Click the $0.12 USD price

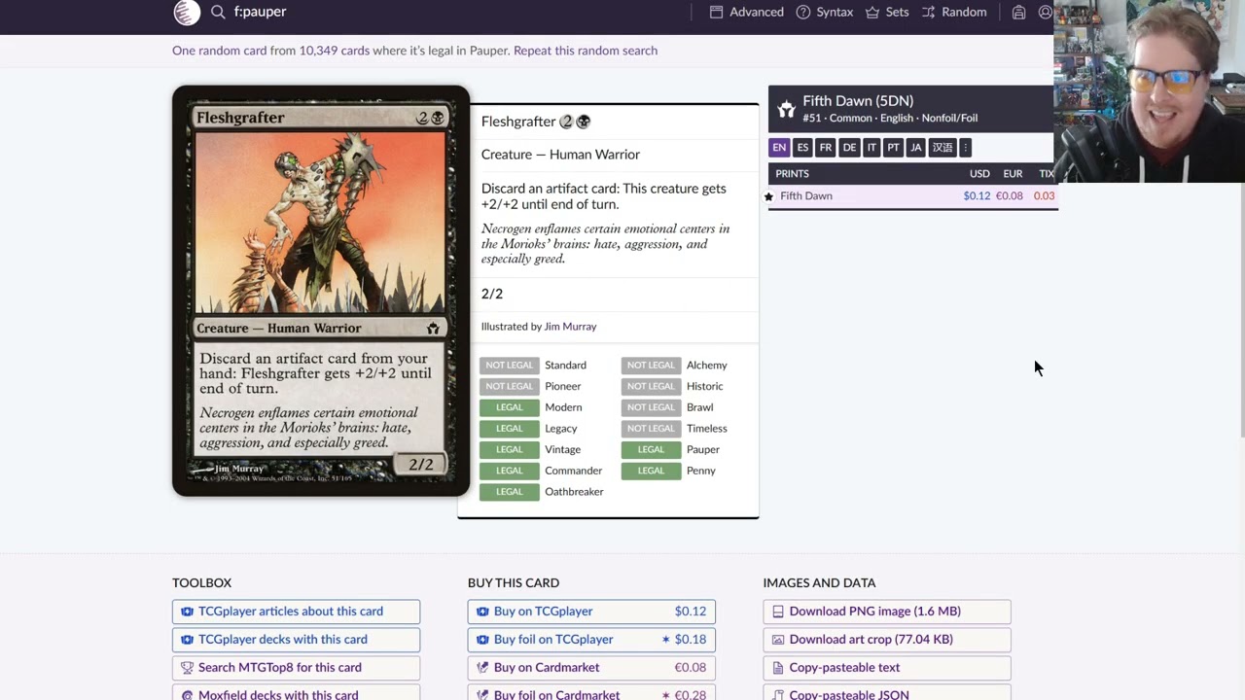coord(977,195)
